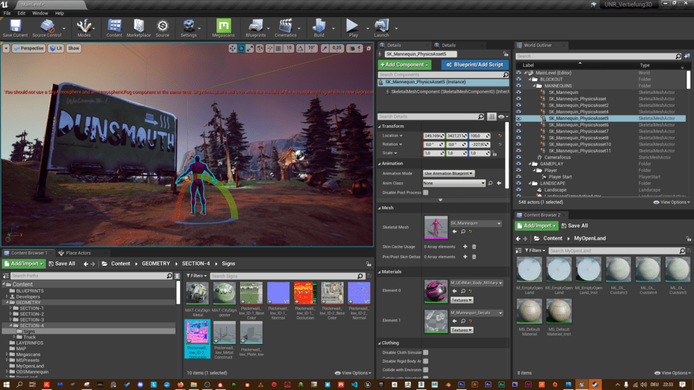This screenshot has width=694, height=390.
Task: Toggle visibility of SK_Mannequin in outliner
Action: (x=518, y=92)
